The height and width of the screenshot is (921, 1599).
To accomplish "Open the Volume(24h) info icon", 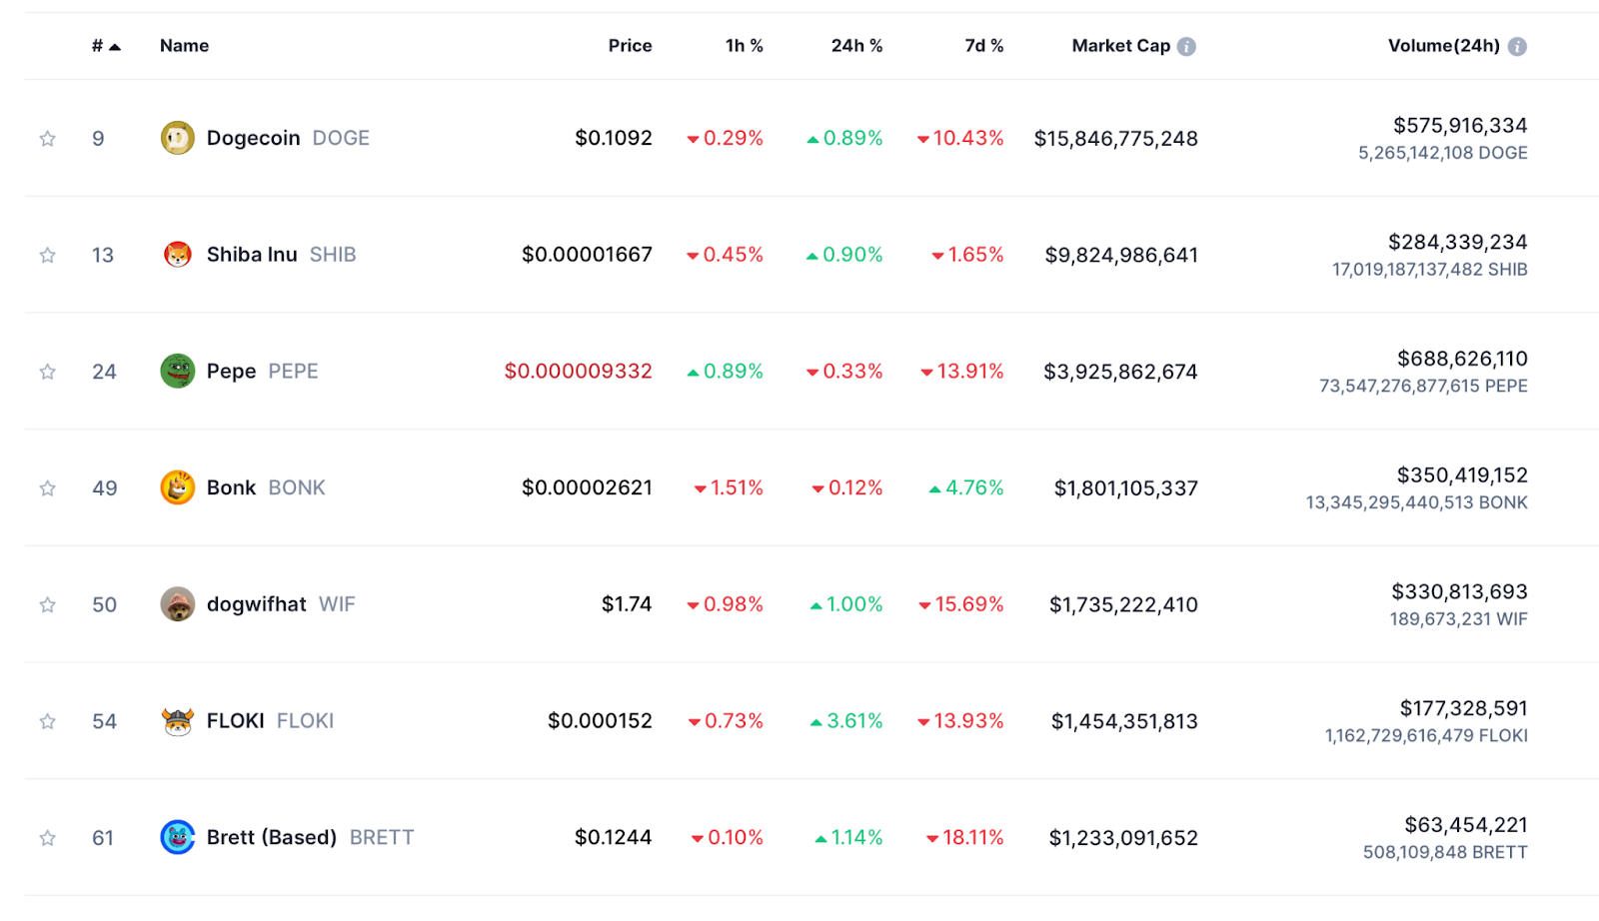I will (1517, 46).
